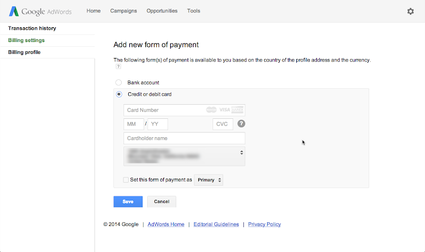
Task: Expand the blurred billing address dropdown
Action: pos(185,156)
